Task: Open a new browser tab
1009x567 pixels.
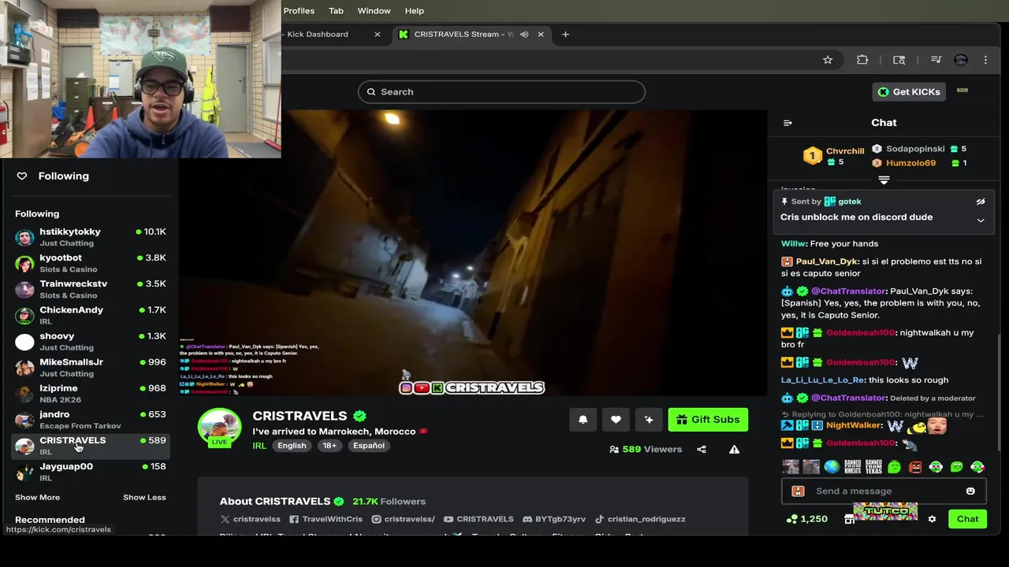Action: pos(565,35)
